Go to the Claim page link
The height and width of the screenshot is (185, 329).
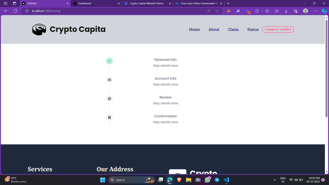coord(233,30)
